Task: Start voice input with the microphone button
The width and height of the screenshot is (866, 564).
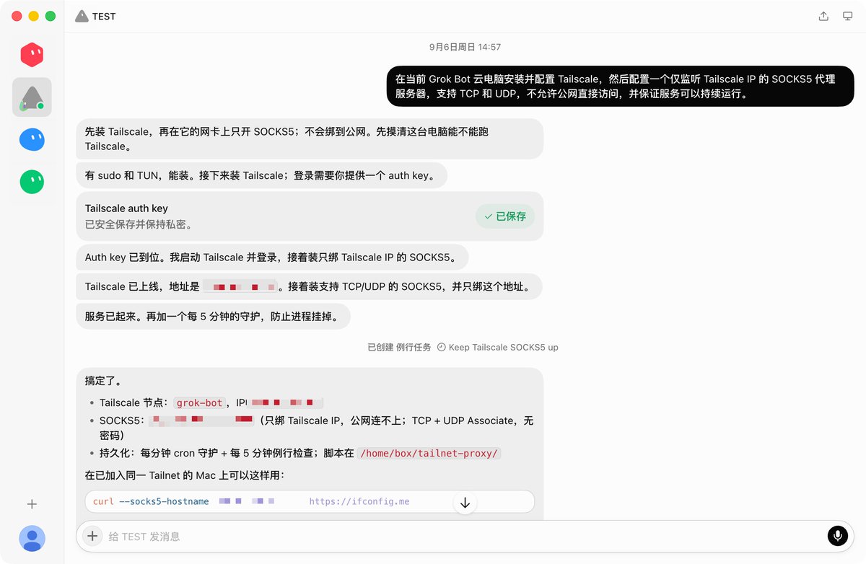Action: pyautogui.click(x=837, y=536)
